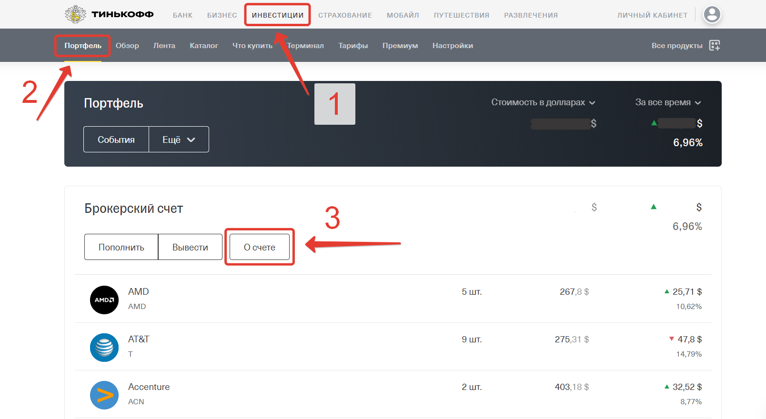Click the Все продукты link
The image size is (766, 419).
pyautogui.click(x=677, y=46)
